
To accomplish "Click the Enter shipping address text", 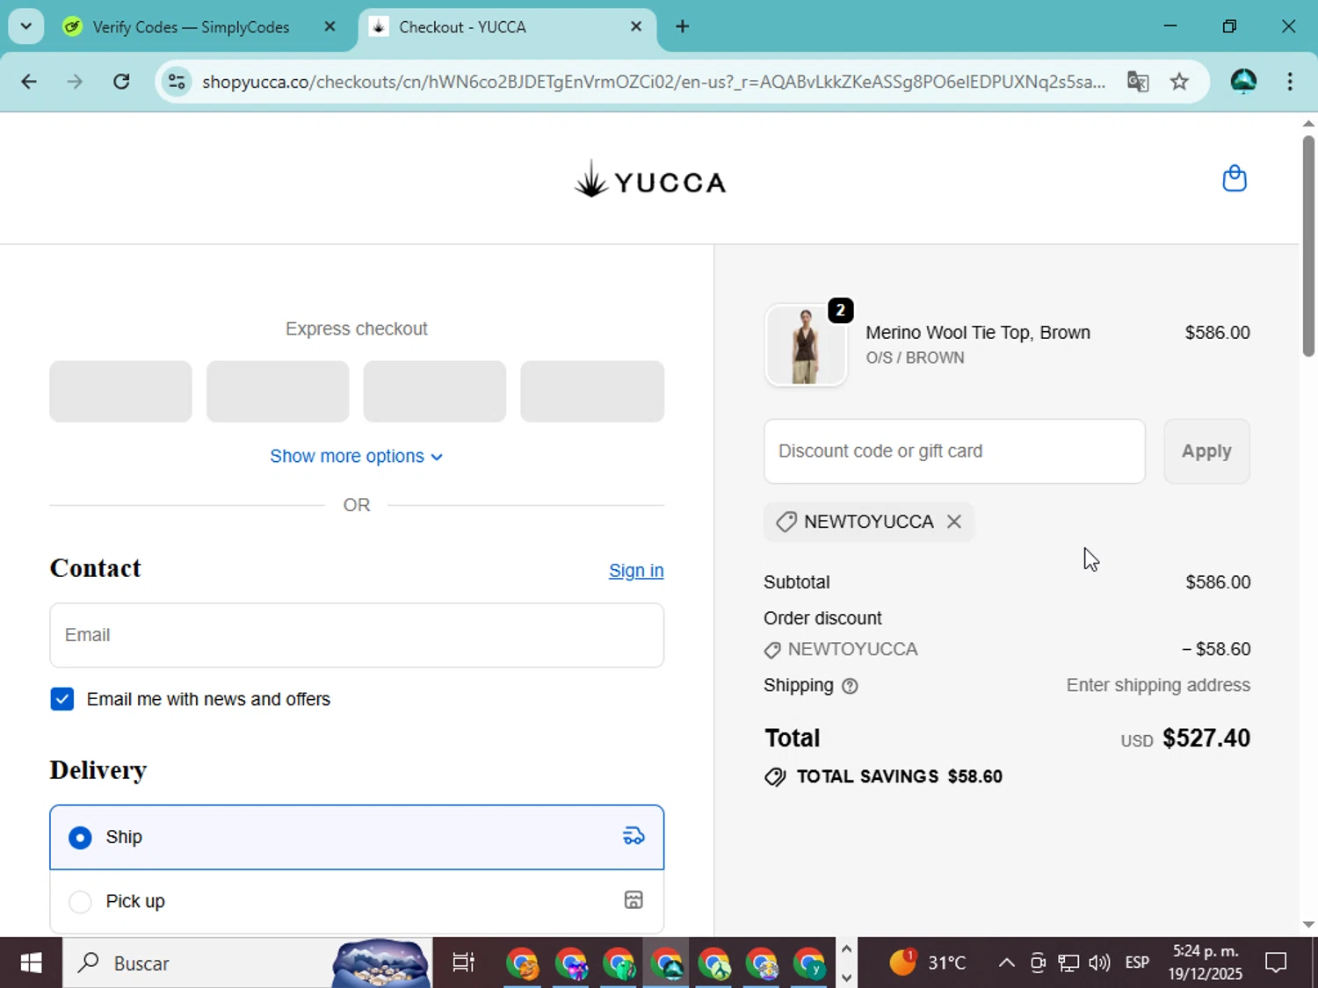I will click(1158, 686).
